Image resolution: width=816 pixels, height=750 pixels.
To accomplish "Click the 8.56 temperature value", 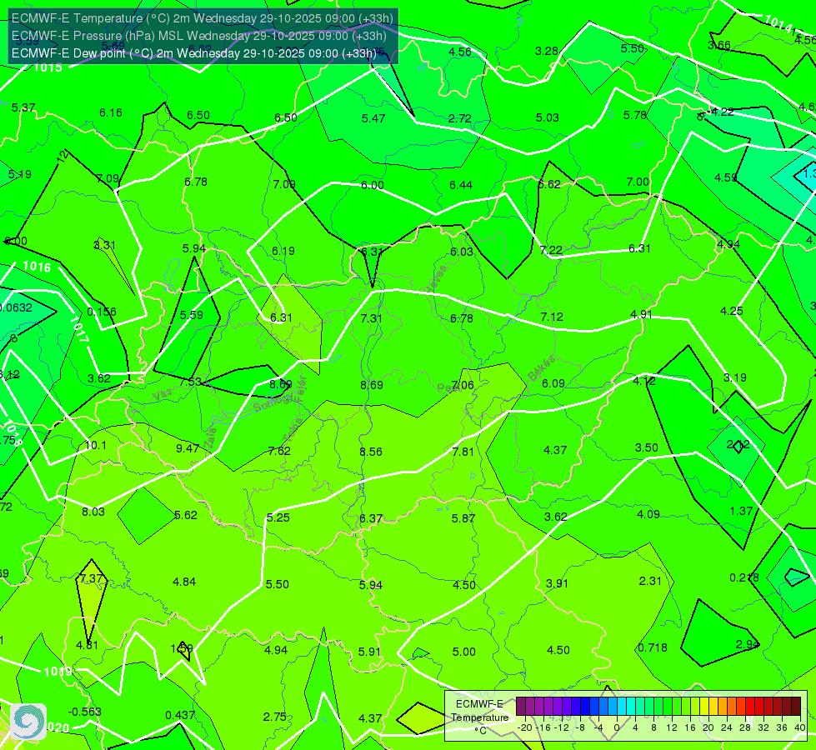I will [x=371, y=452].
